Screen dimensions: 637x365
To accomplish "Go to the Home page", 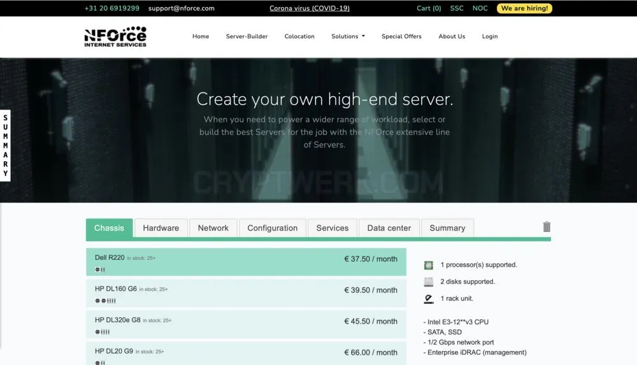I will [x=201, y=36].
